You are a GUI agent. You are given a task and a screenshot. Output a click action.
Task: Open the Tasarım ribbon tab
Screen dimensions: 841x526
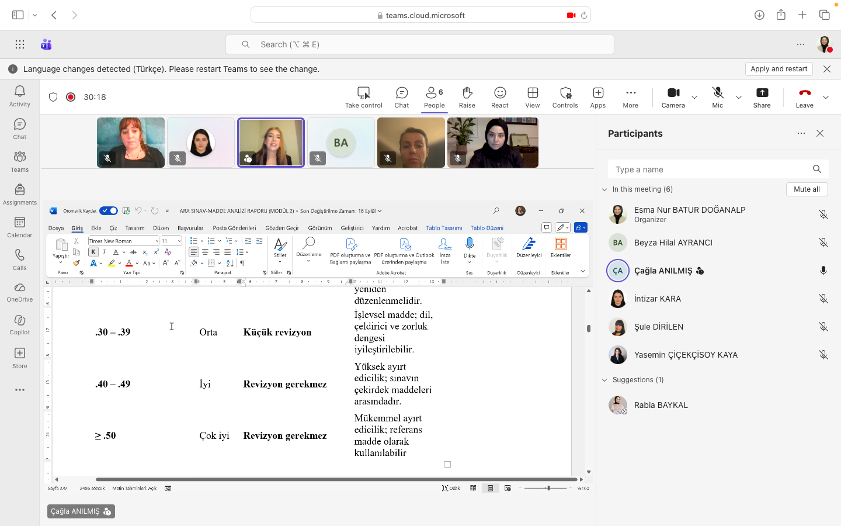(x=135, y=228)
